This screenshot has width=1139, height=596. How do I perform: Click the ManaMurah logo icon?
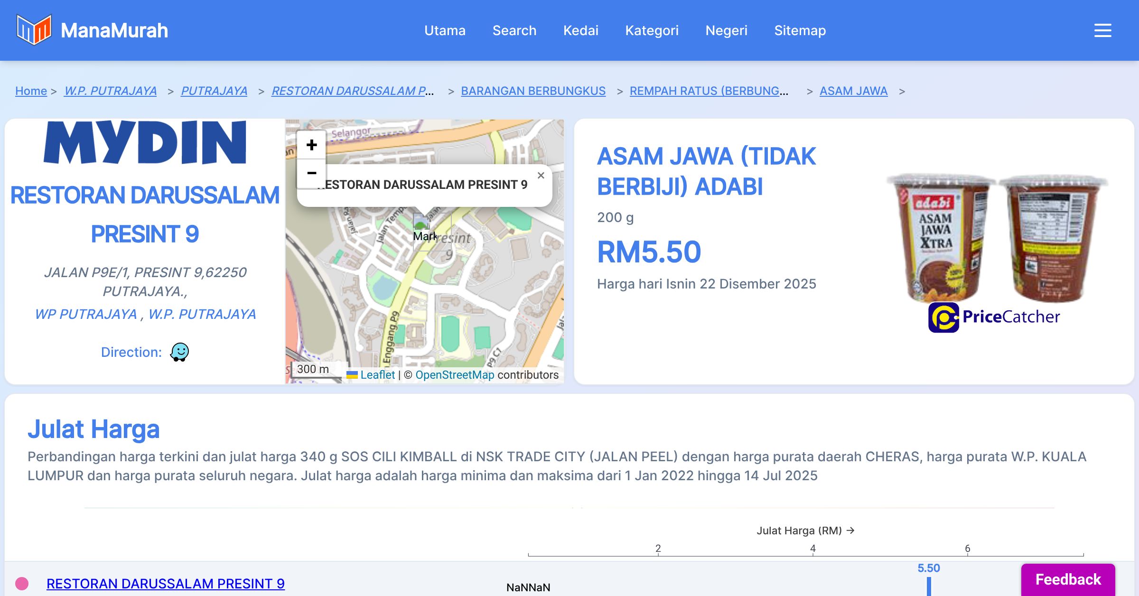pyautogui.click(x=34, y=30)
